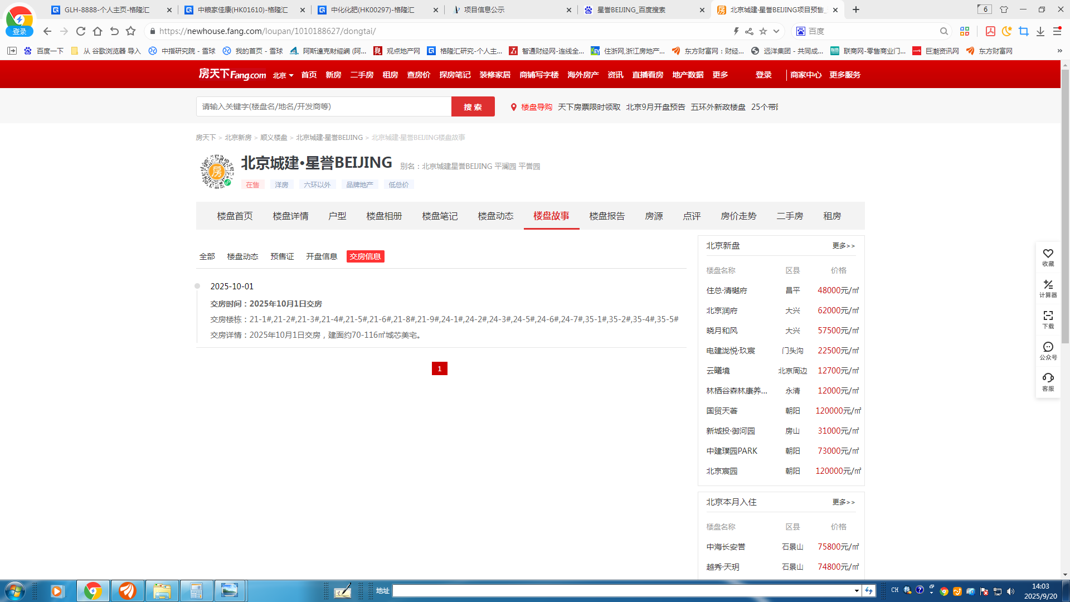Switch to the 楼盘相册 tab
This screenshot has height=602, width=1070.
coord(384,216)
